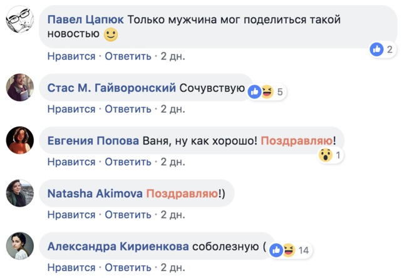Click timestamp under Евгения Попова's comment
This screenshot has height=278, width=407.
173,162
